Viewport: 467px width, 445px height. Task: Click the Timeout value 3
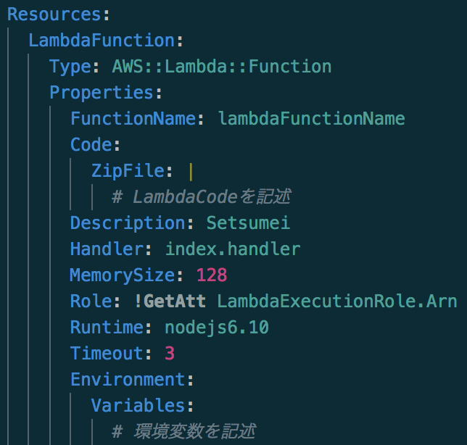pyautogui.click(x=170, y=353)
